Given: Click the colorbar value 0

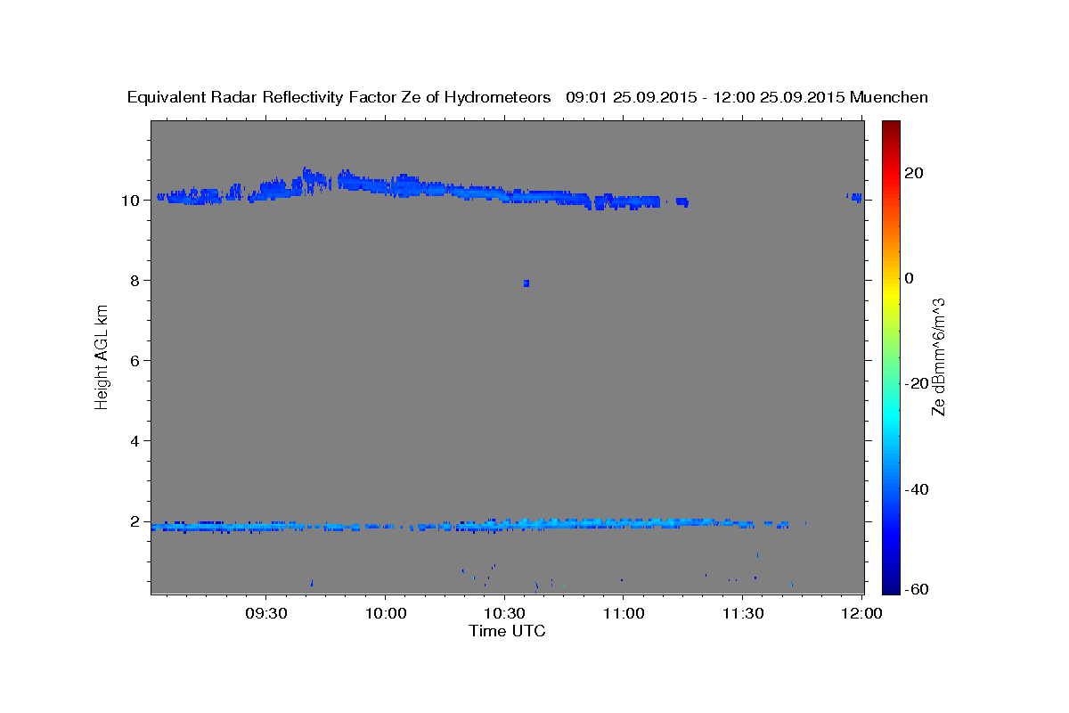Looking at the screenshot, I should click(909, 278).
